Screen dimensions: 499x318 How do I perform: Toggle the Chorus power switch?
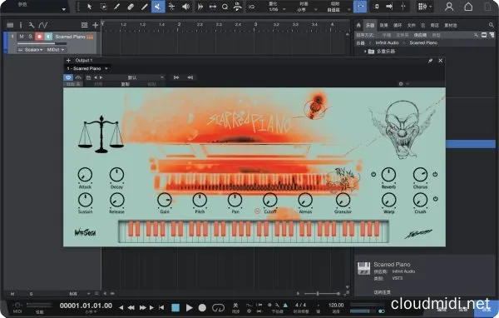tap(435, 174)
